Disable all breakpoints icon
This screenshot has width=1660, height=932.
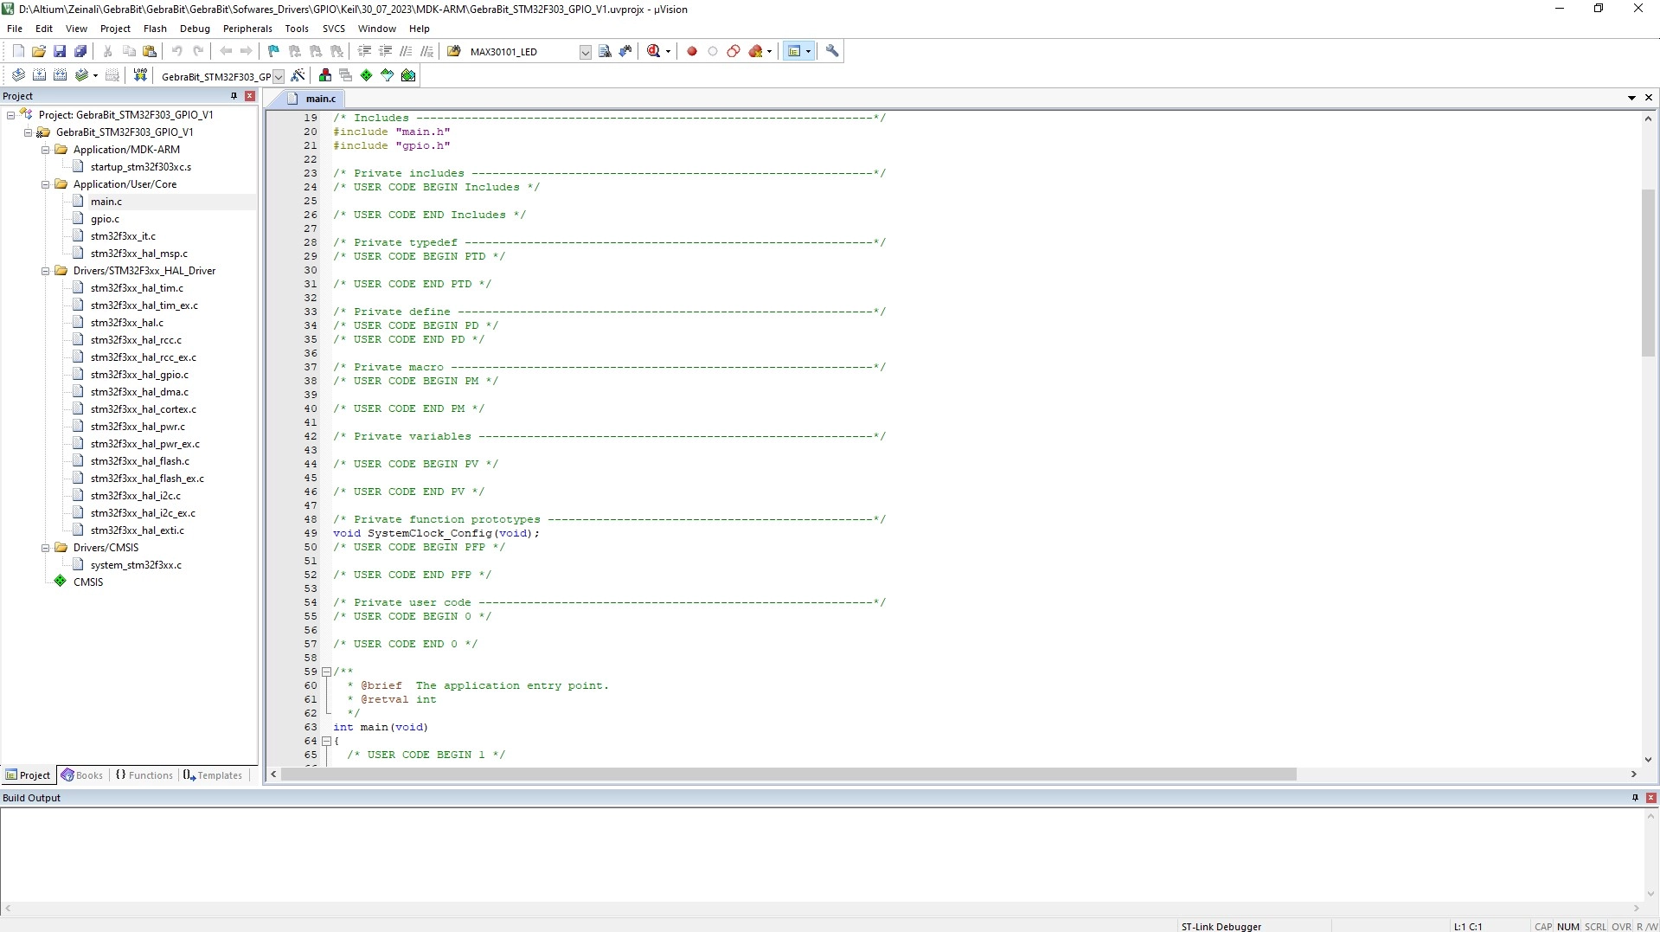pos(734,51)
